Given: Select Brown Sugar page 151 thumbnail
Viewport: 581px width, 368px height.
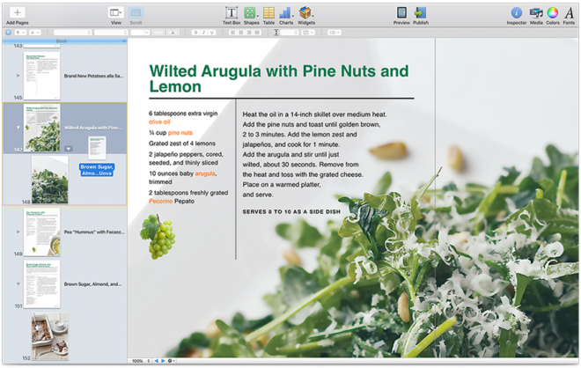Looking at the screenshot, I should pos(42,283).
